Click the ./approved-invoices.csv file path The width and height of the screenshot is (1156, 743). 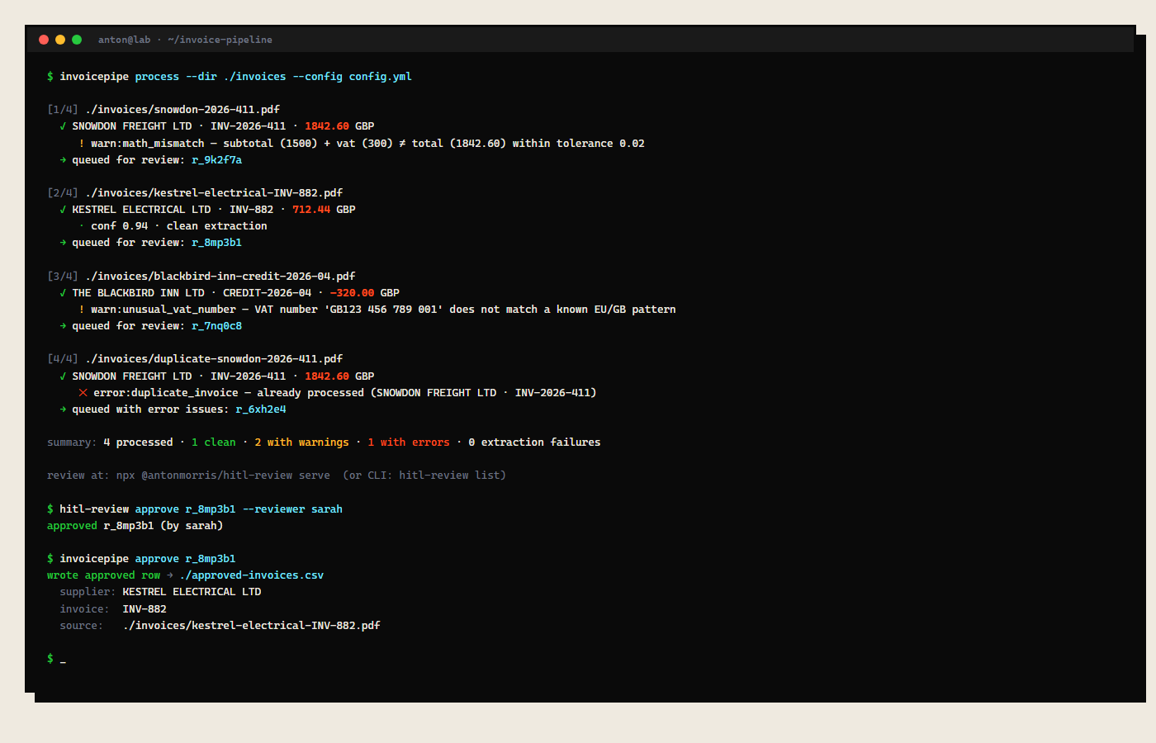pyautogui.click(x=252, y=575)
